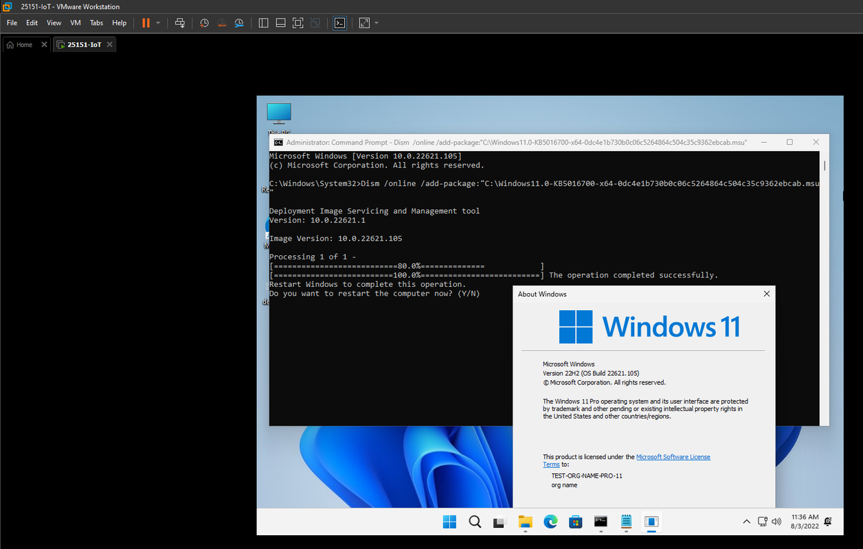The height and width of the screenshot is (549, 863).
Task: Send Ctrl+Alt+Del to the virtual machine
Action: tap(180, 23)
